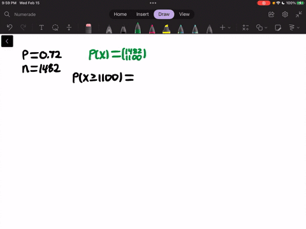This screenshot has height=229, width=306.
Task: Click the Numerade search field
Action: tap(25, 15)
